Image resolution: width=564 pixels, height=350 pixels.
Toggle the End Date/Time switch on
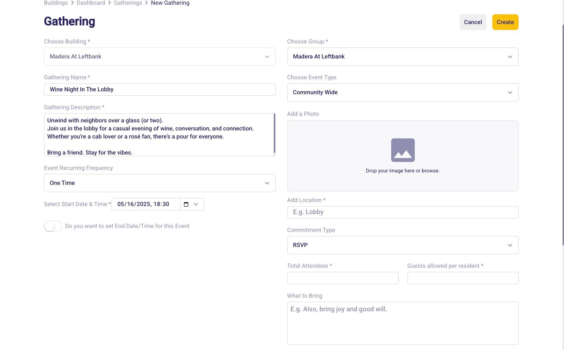click(x=53, y=226)
